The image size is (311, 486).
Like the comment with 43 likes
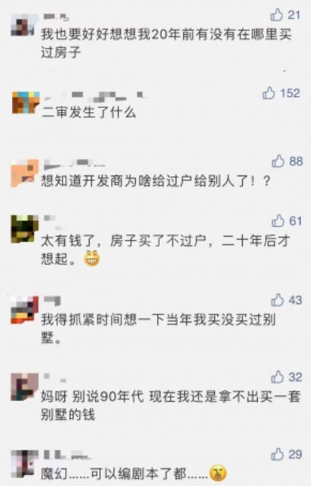(x=277, y=300)
